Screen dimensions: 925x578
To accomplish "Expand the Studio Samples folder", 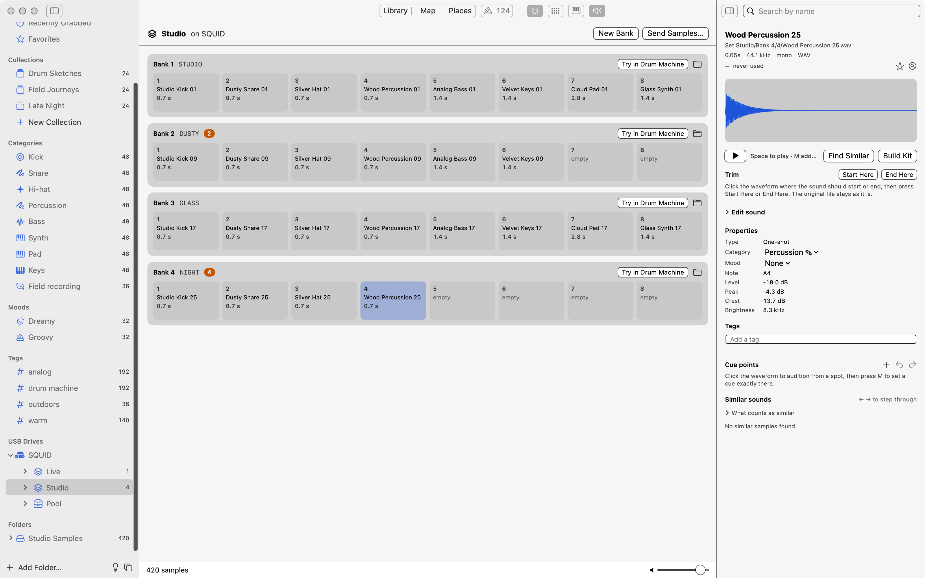I will pos(11,538).
